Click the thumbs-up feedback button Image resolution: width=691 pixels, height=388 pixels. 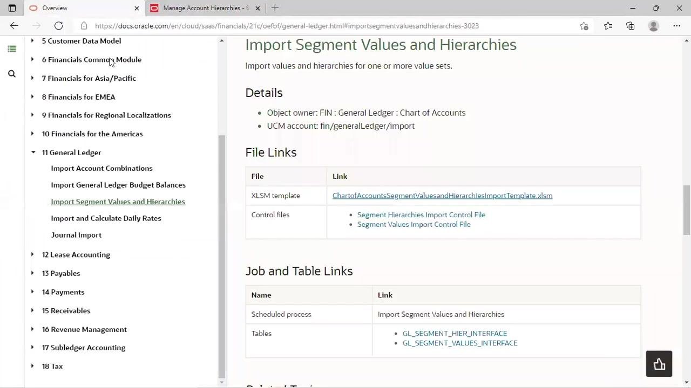(659, 364)
